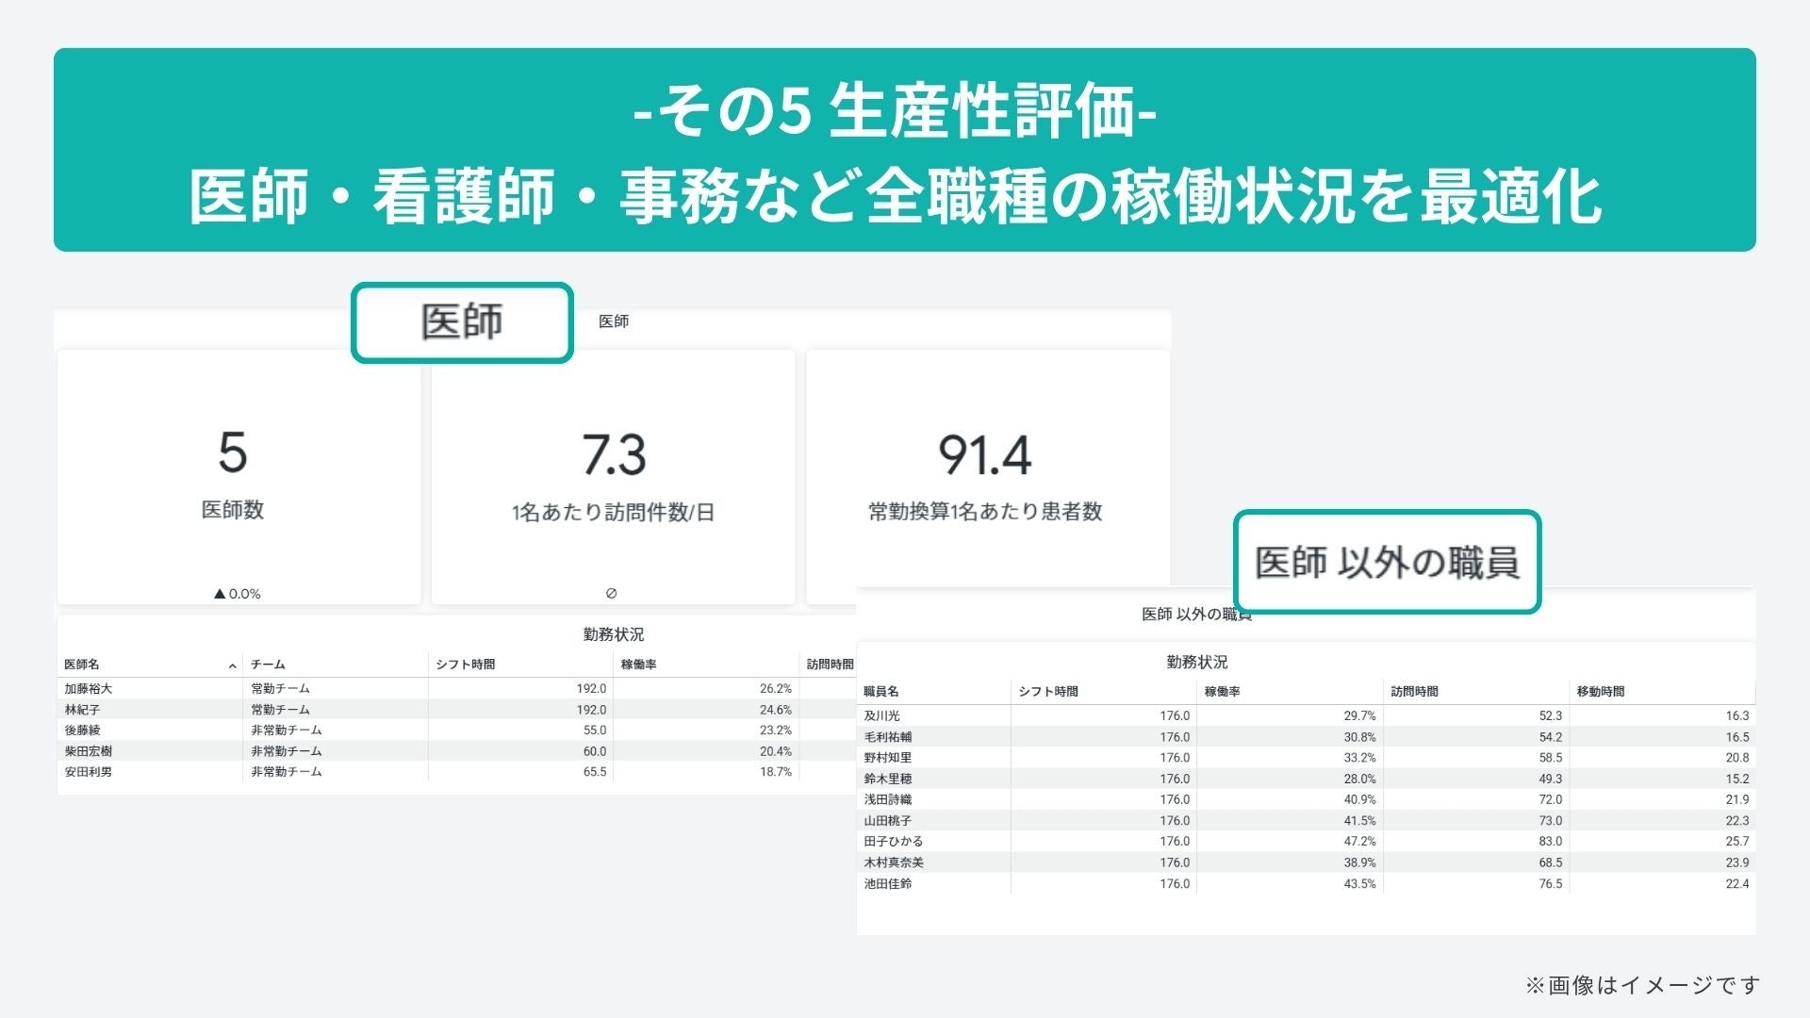Select the 医師 以外の職員 label box
The image size is (1810, 1018).
1387,563
